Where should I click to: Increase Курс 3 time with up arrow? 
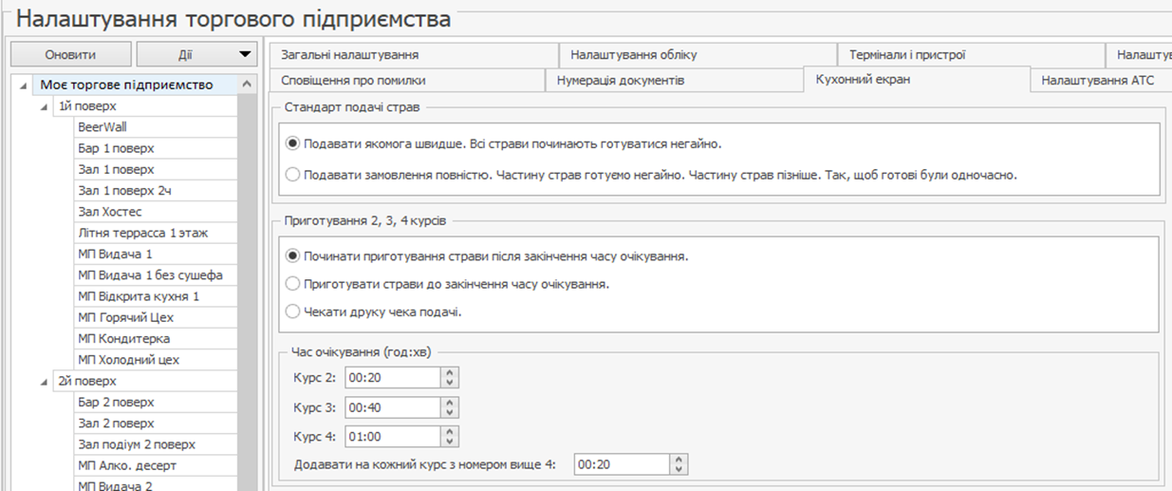(x=450, y=403)
